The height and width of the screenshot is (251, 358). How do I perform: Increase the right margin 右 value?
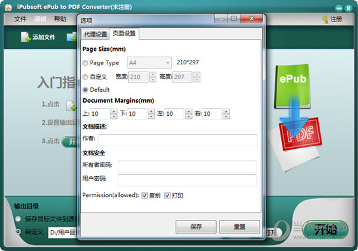coord(226,111)
